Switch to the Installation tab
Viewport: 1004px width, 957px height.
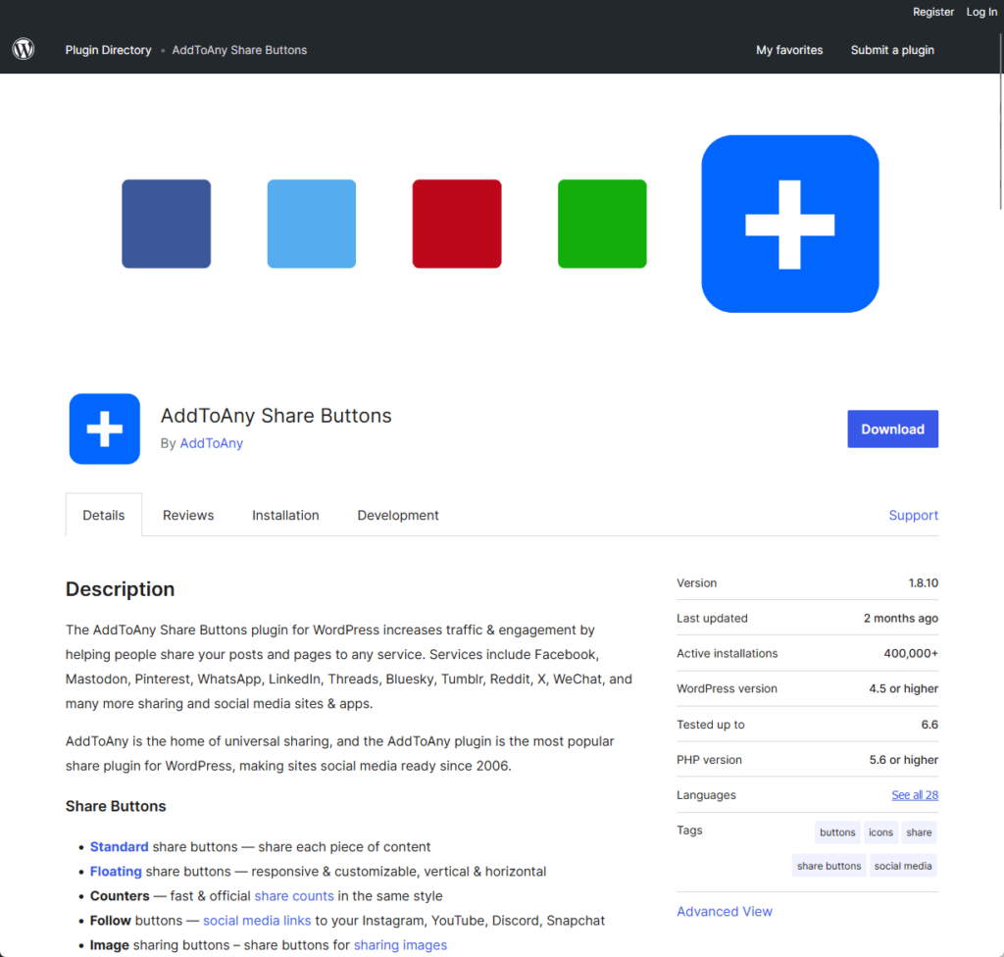click(285, 515)
